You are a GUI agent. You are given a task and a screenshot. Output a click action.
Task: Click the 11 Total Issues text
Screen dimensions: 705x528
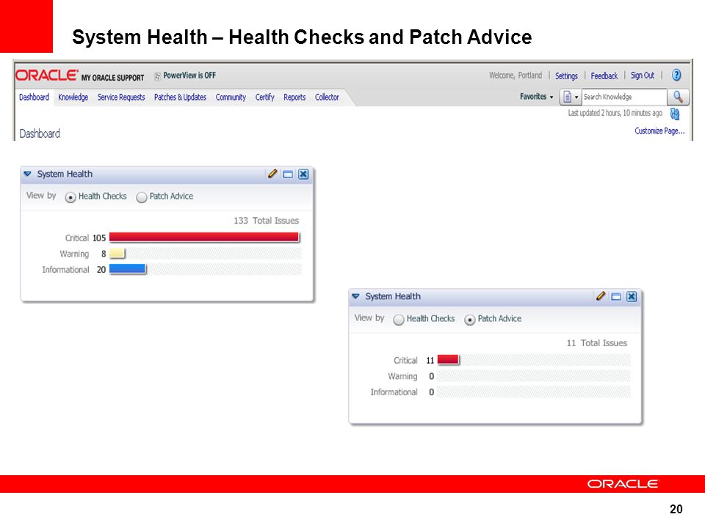[x=596, y=343]
